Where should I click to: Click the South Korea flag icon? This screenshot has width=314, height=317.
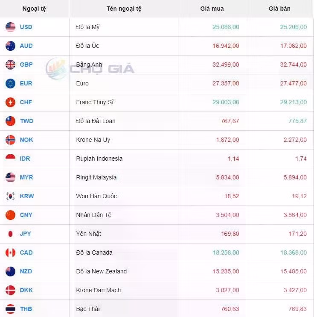11,196
